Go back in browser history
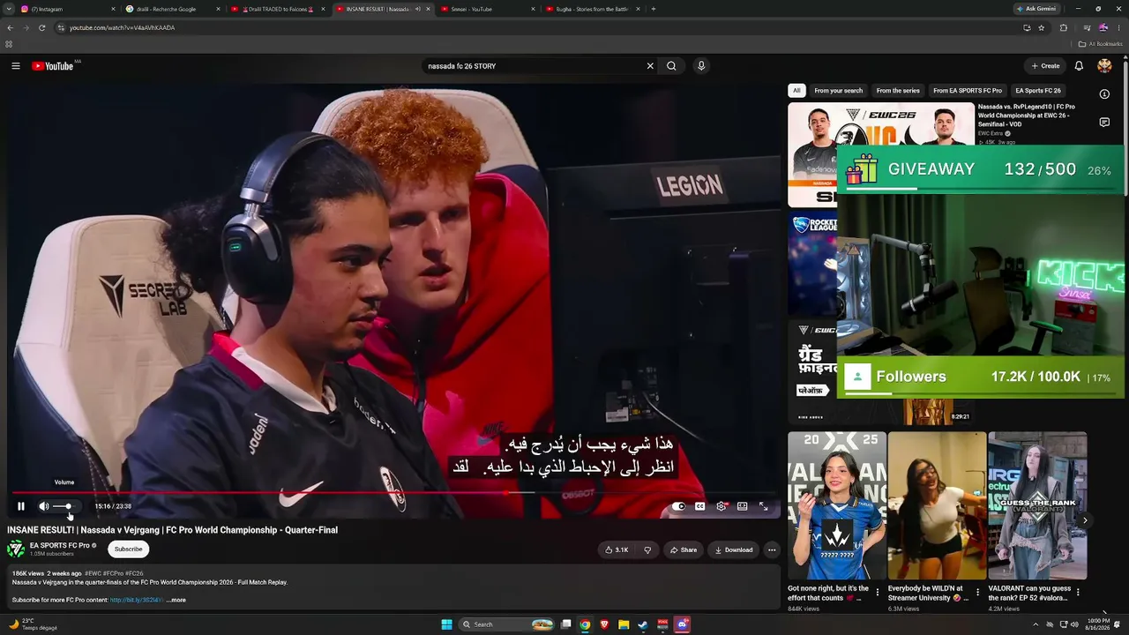1129x635 pixels. pos(10,27)
